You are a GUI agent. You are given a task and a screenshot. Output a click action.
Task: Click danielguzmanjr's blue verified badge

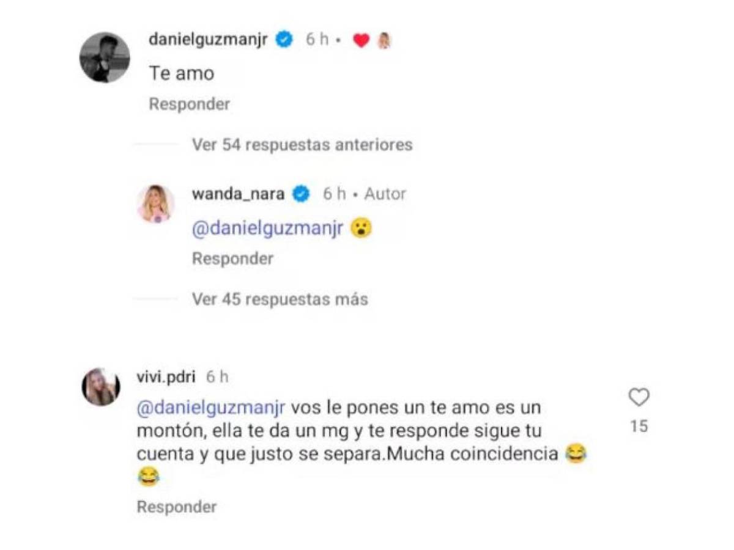click(x=282, y=39)
